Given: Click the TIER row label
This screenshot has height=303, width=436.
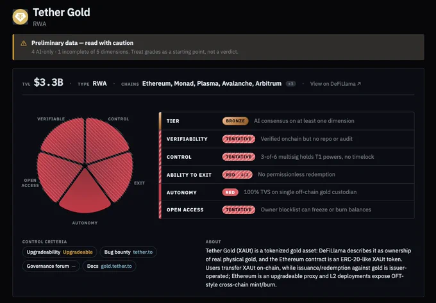Looking at the screenshot, I should pyautogui.click(x=172, y=121).
